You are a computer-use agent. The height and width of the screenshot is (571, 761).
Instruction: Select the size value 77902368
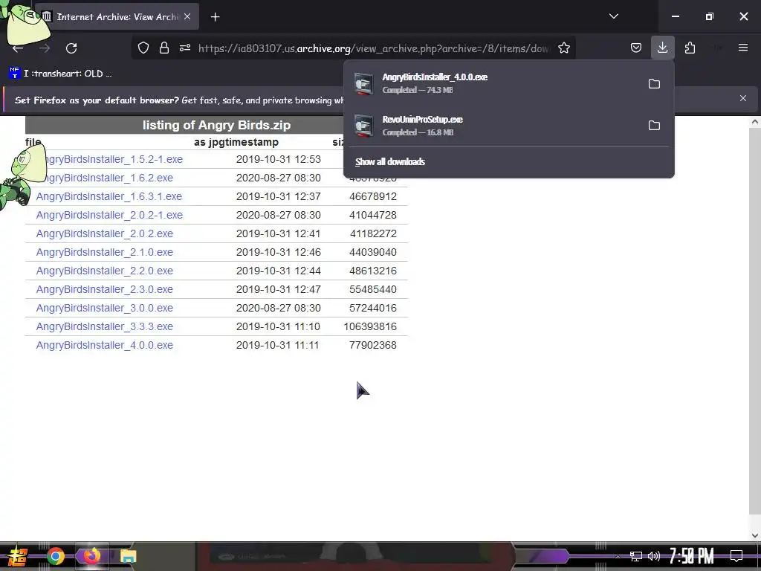[373, 345]
